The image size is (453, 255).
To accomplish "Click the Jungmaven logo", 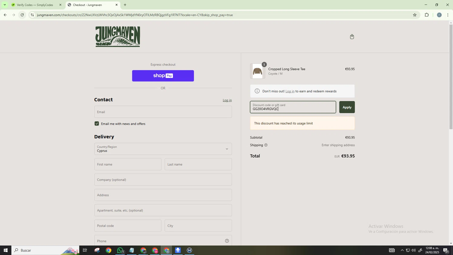I will 118,37.
